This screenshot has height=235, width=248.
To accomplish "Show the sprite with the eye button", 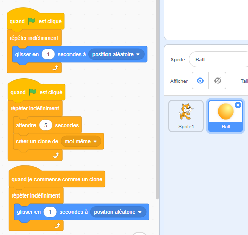I will point(200,81).
